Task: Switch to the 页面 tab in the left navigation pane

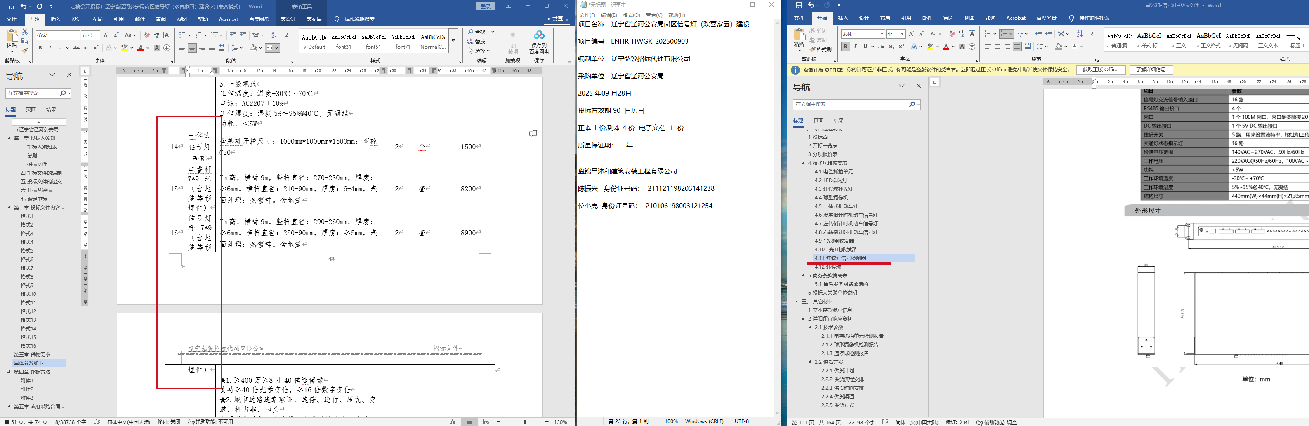Action: point(31,110)
